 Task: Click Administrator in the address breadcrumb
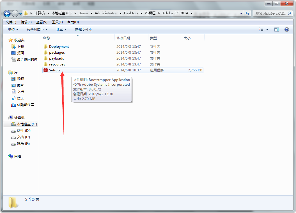106,13
